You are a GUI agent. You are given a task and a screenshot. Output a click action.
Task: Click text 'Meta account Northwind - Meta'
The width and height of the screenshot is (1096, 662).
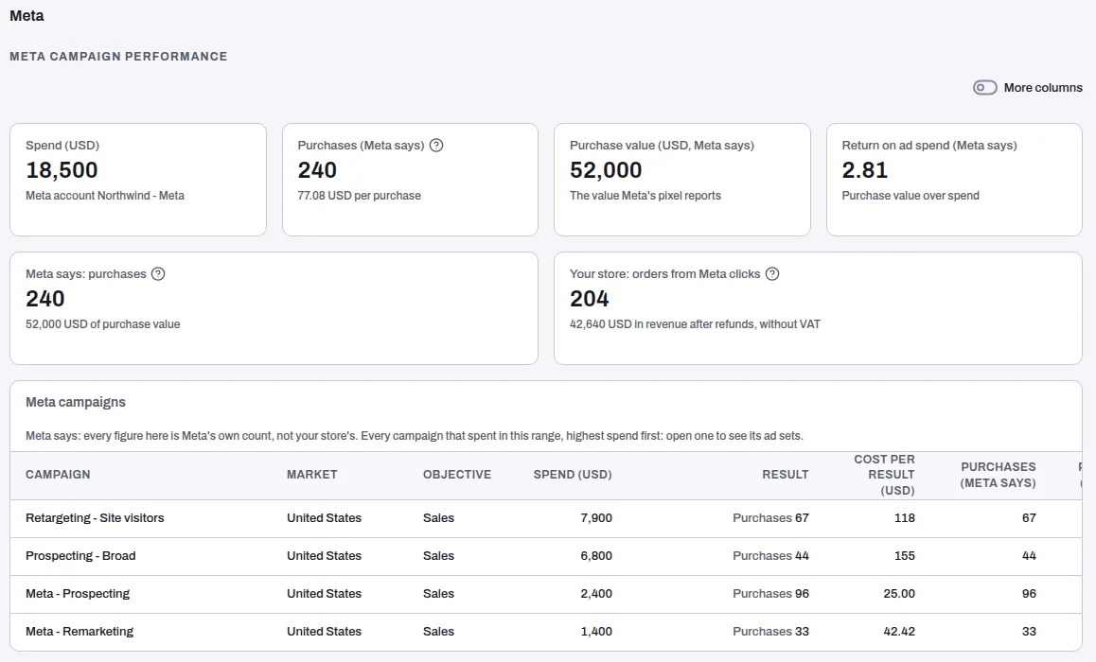105,196
